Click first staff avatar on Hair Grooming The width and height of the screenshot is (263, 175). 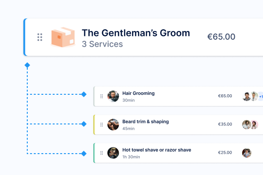click(246, 96)
